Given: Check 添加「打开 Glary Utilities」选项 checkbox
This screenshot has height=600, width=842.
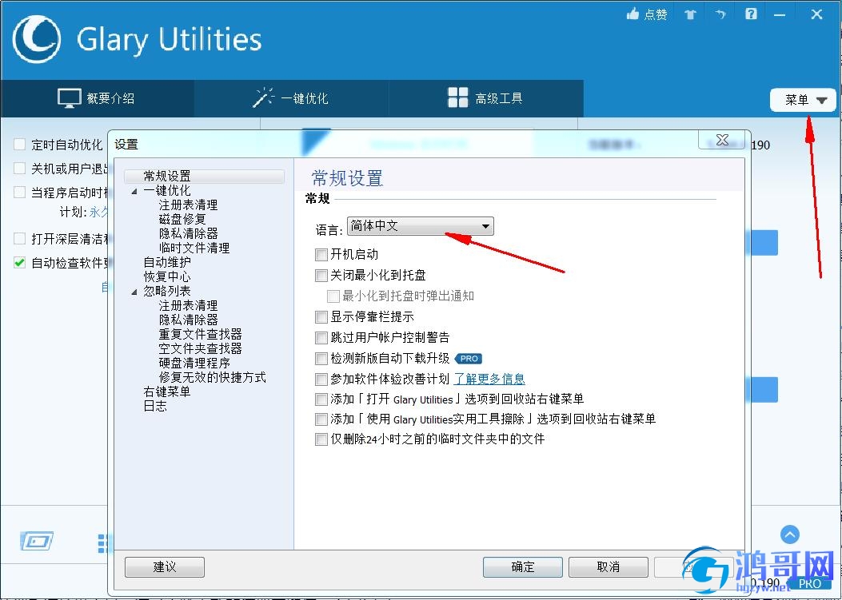Looking at the screenshot, I should [x=321, y=399].
